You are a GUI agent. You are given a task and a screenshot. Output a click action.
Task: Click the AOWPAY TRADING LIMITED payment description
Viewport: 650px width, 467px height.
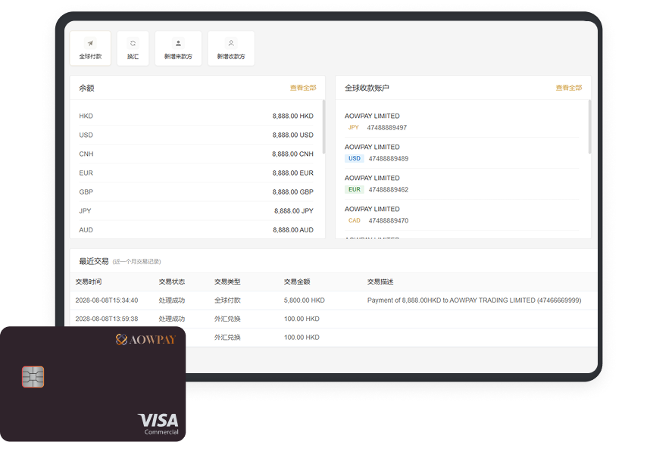(474, 300)
